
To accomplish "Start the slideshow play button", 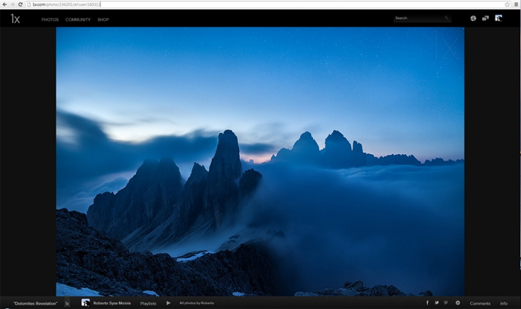I will tap(169, 303).
